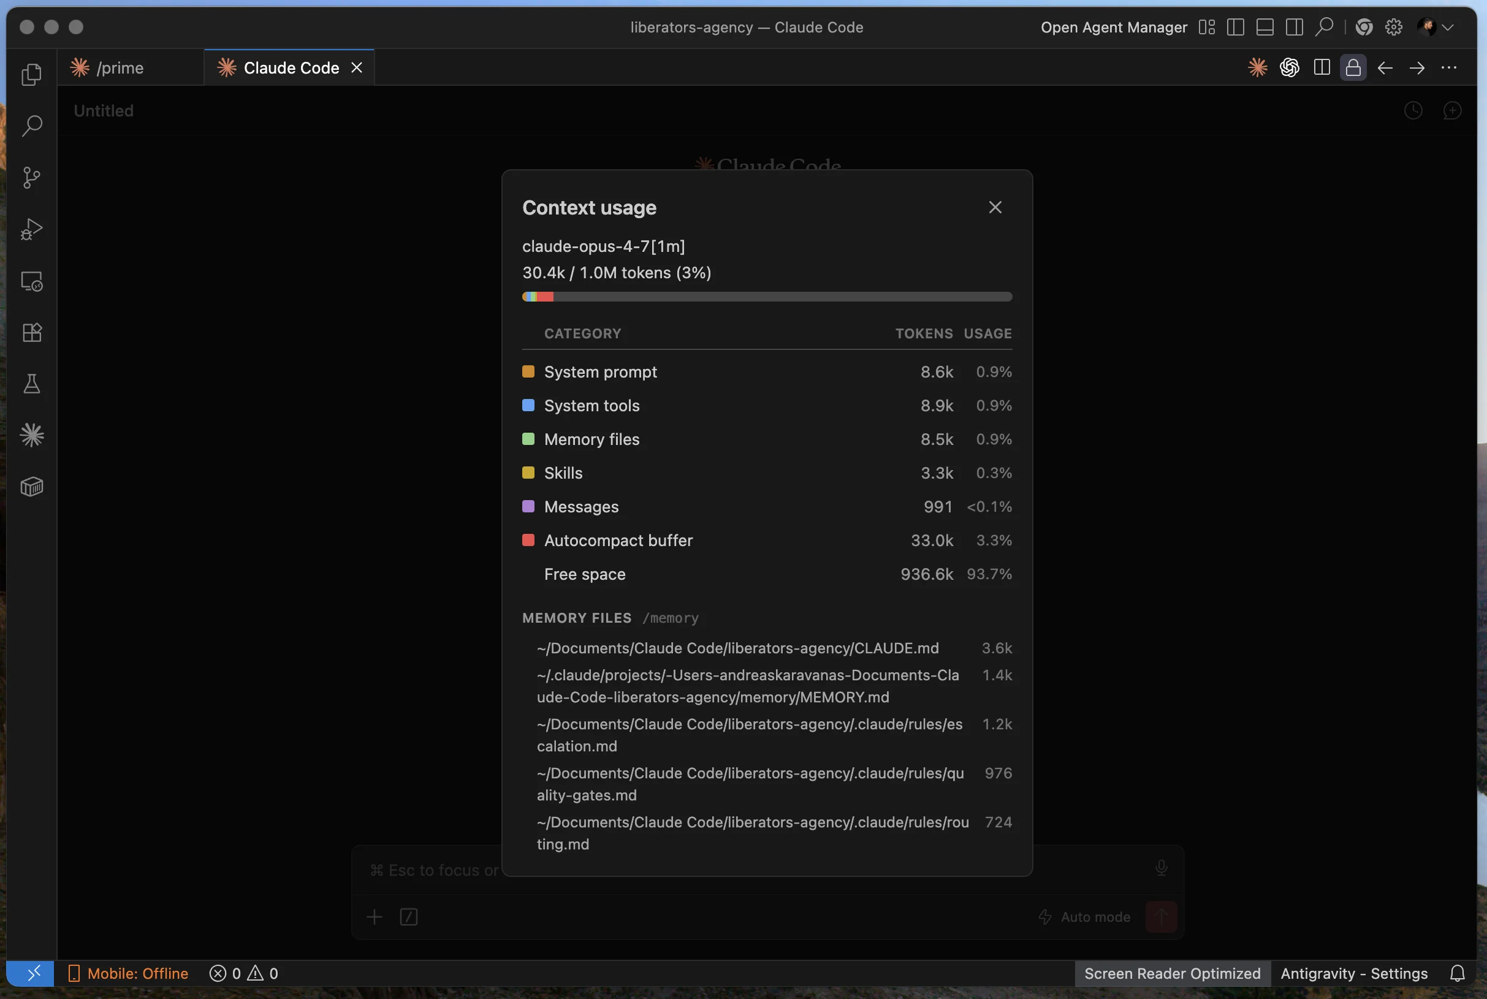Switch to the /prime tab
This screenshot has width=1487, height=999.
click(131, 67)
